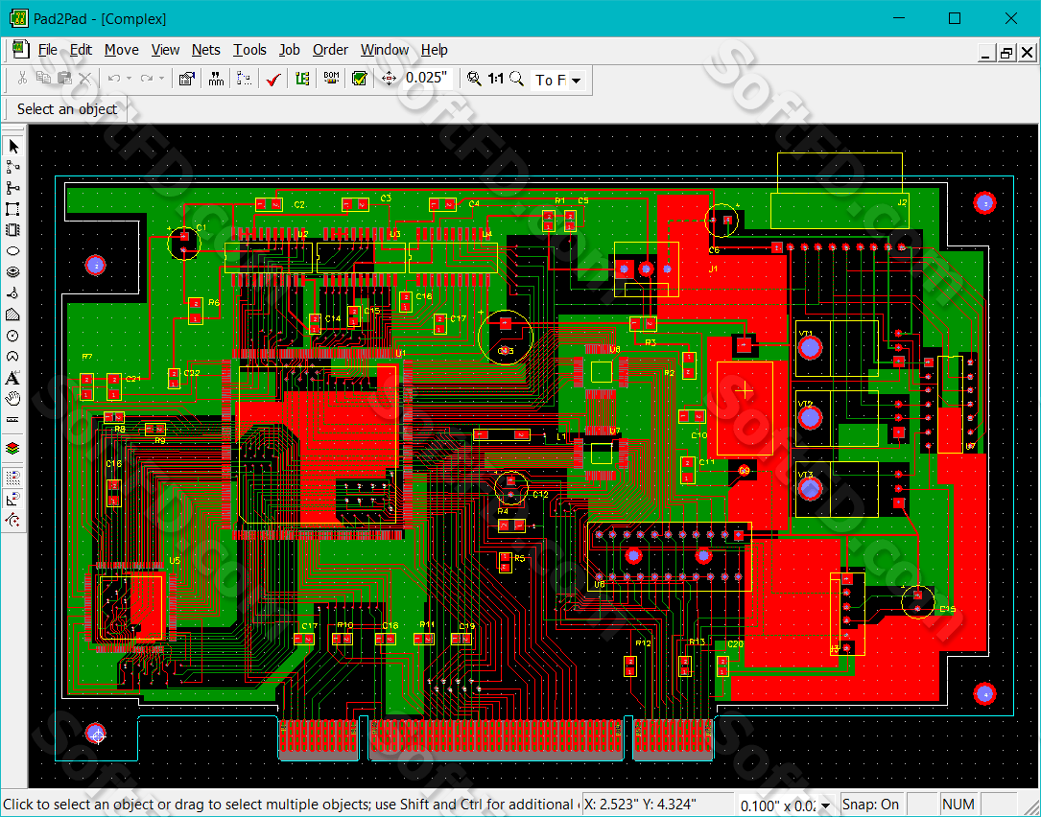Click the green board icon in toolbar

302,79
